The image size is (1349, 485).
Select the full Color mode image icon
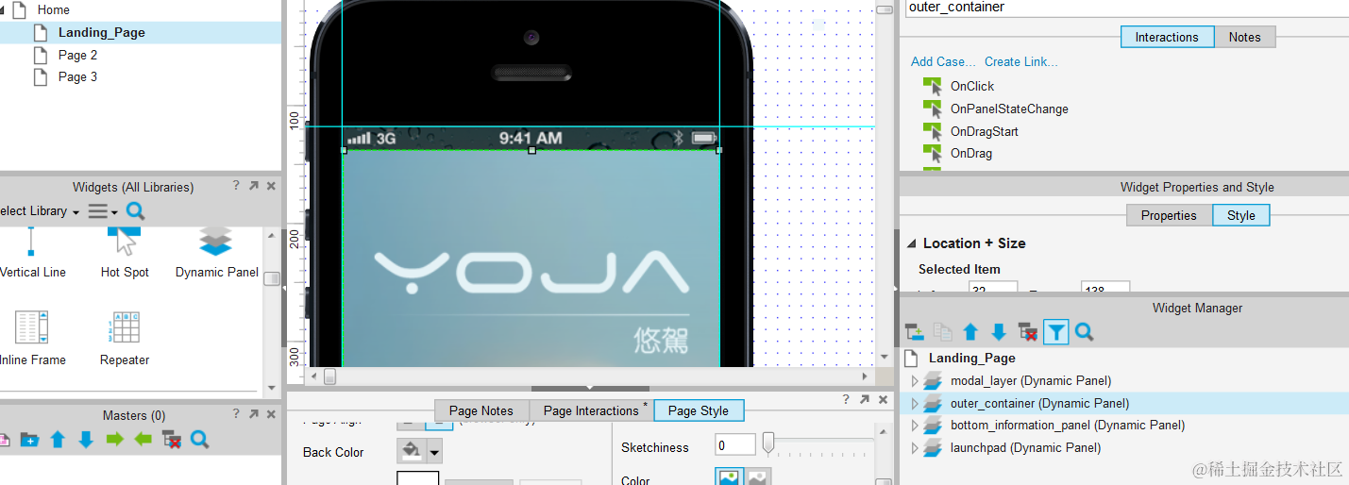pyautogui.click(x=729, y=478)
